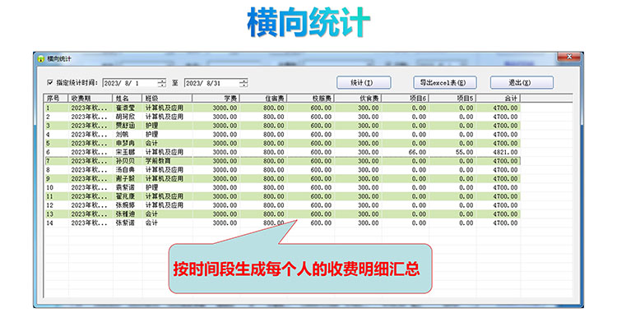Click the 55.00 value under 项目5
This screenshot has width=617, height=331.
coord(464,152)
